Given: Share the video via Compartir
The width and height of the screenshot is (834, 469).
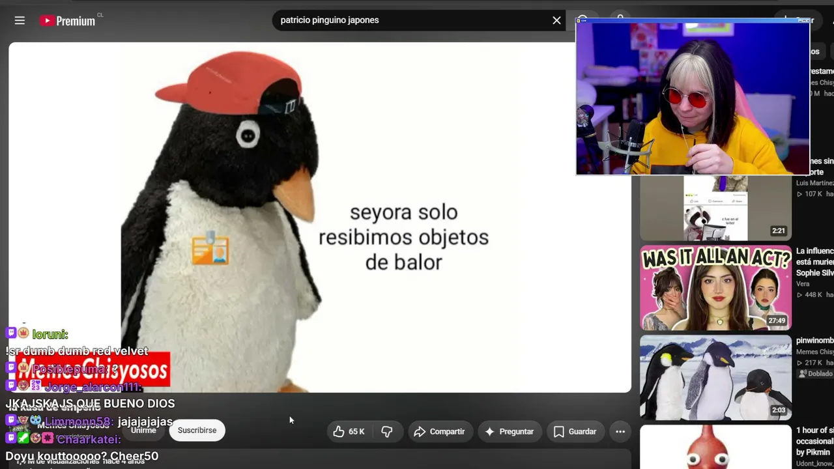Looking at the screenshot, I should coord(439,431).
